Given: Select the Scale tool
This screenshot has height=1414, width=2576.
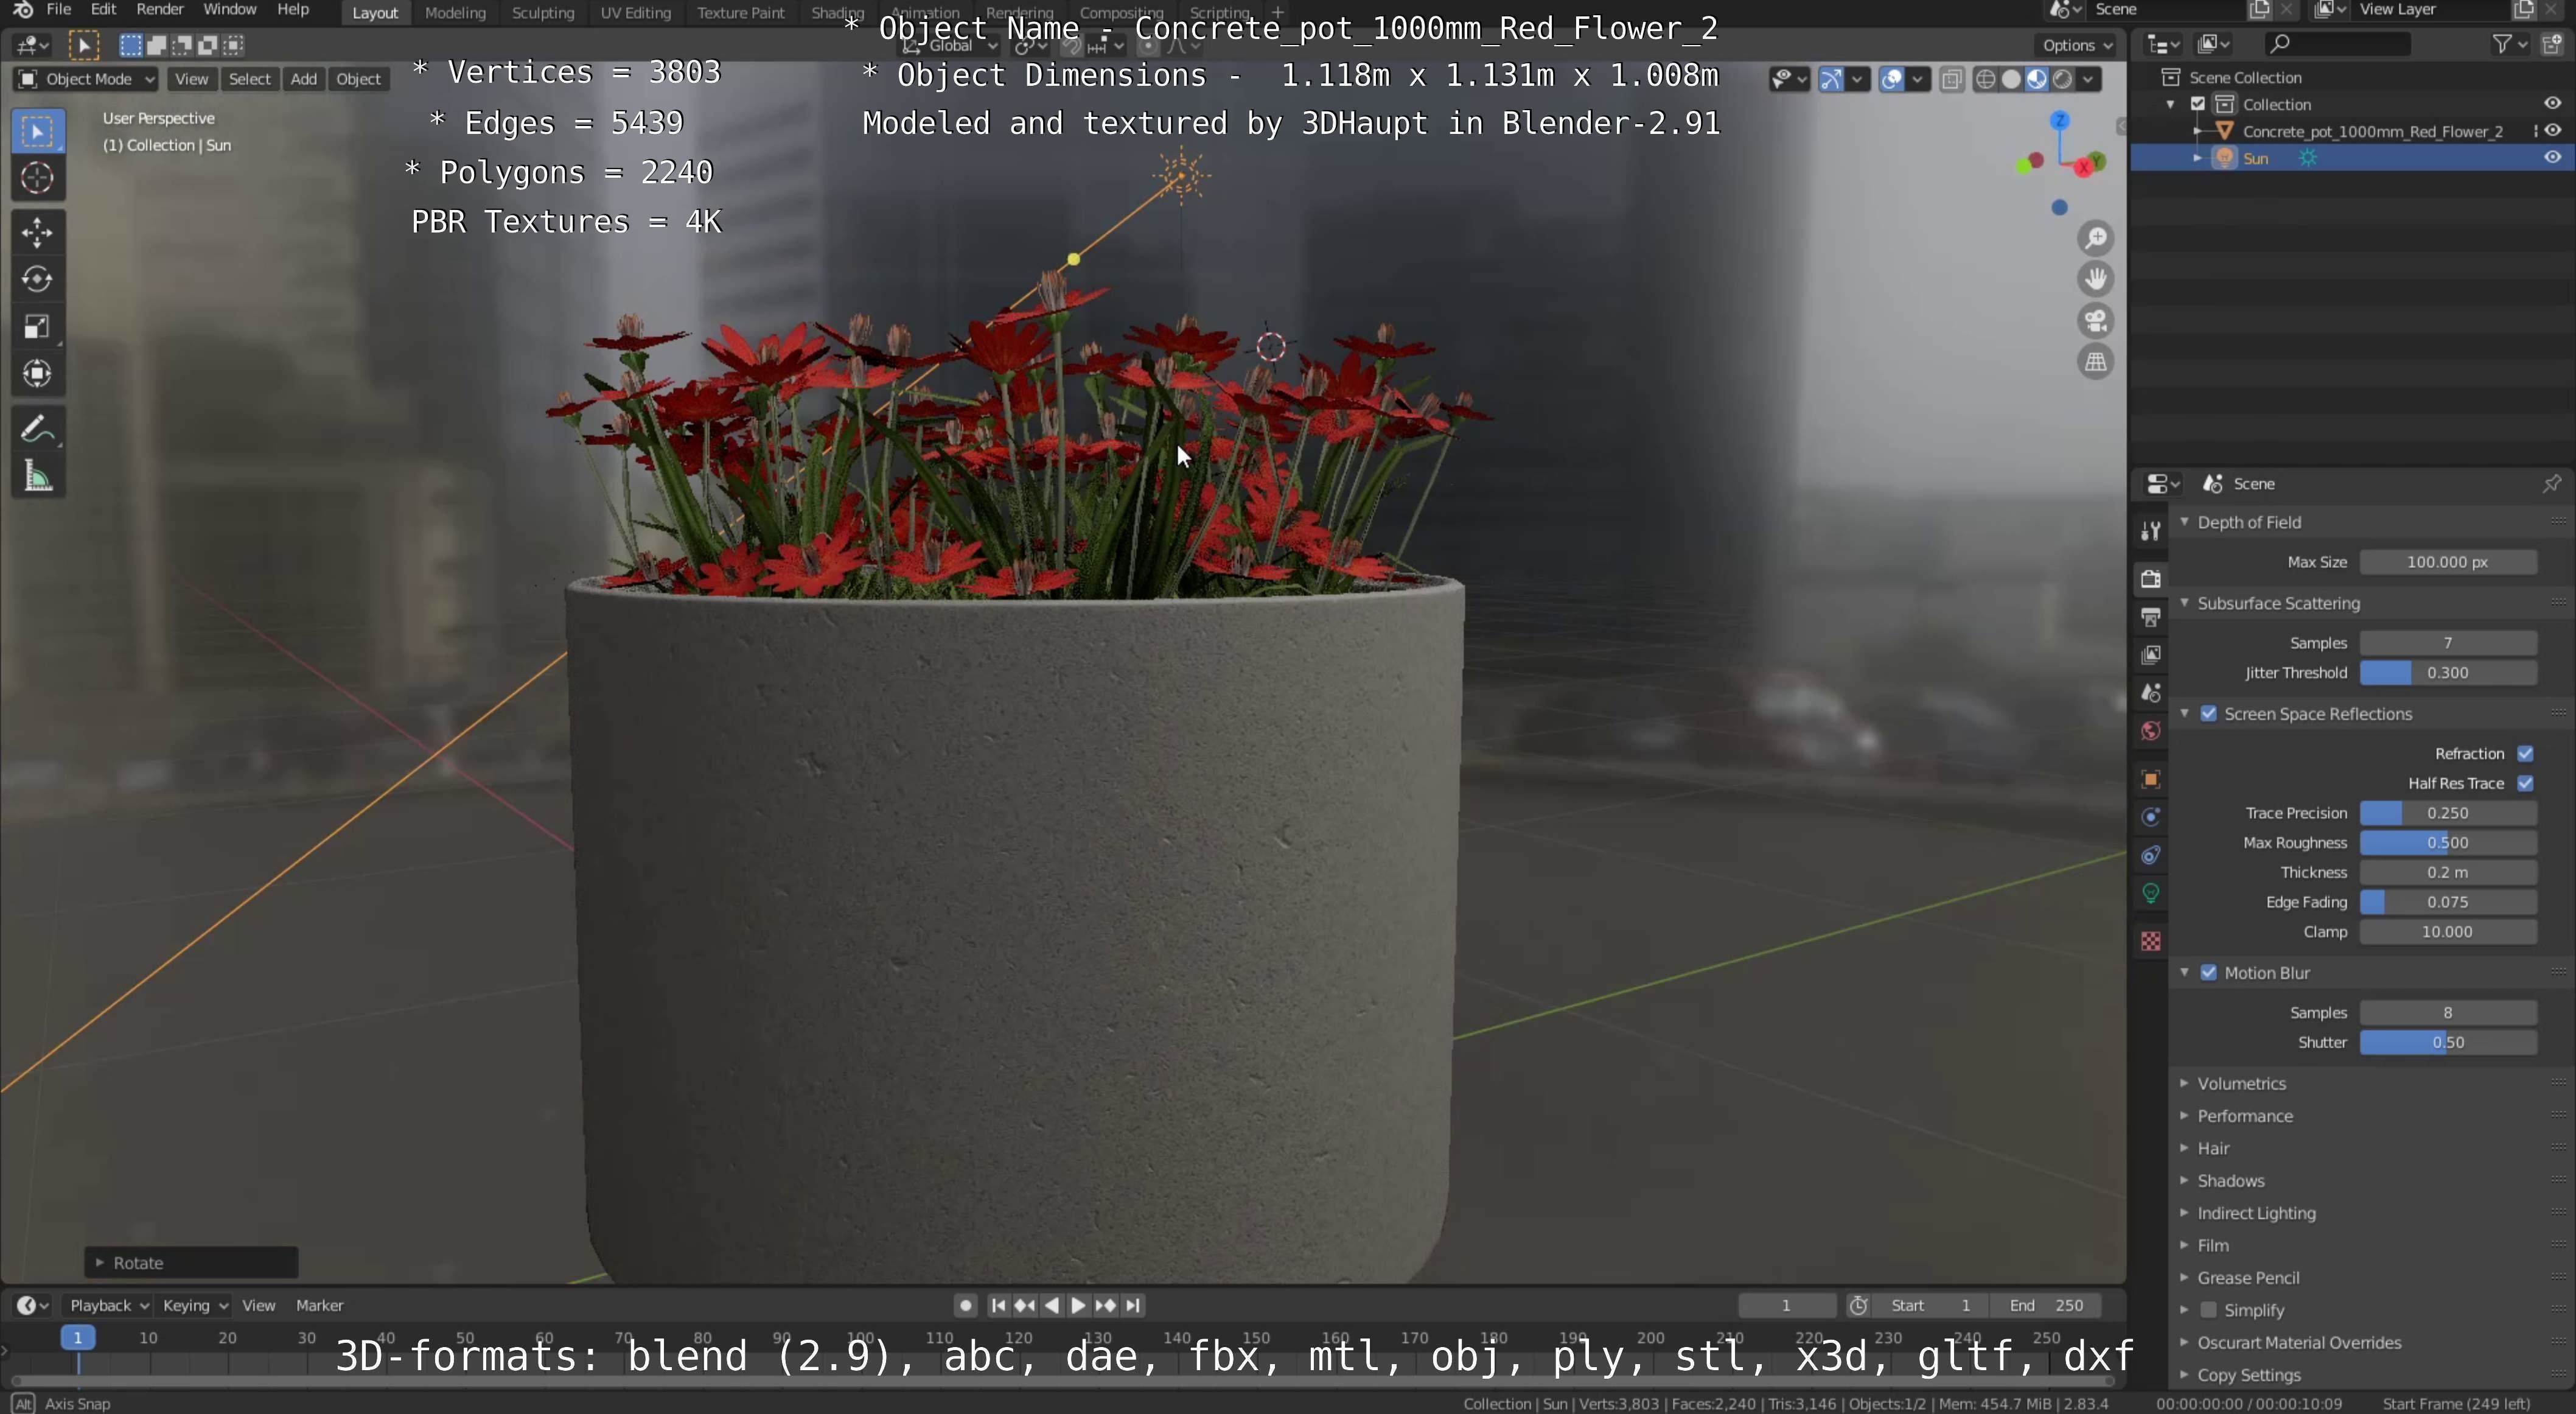Looking at the screenshot, I should [x=38, y=327].
